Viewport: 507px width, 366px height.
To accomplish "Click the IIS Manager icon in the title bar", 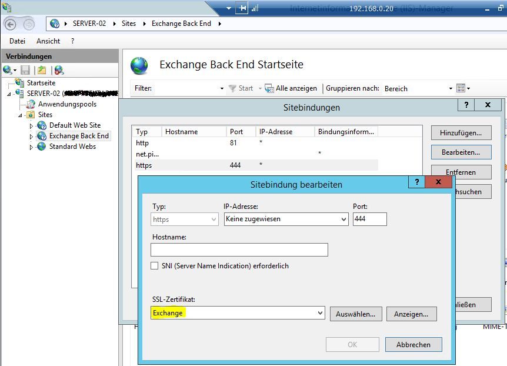I will click(x=6, y=6).
